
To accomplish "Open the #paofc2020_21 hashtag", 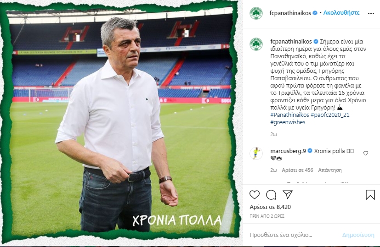I will coord(330,115).
